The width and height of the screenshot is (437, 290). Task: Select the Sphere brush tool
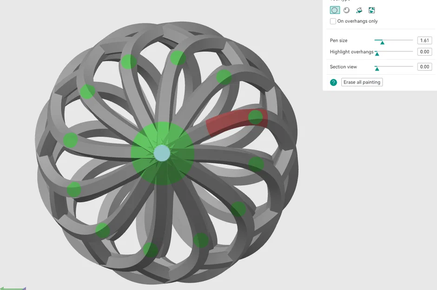coord(346,10)
